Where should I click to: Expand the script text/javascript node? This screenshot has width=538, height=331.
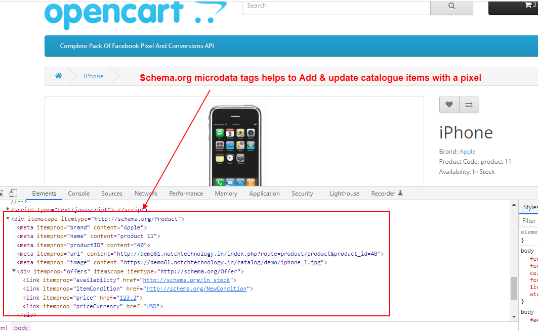pos(8,209)
